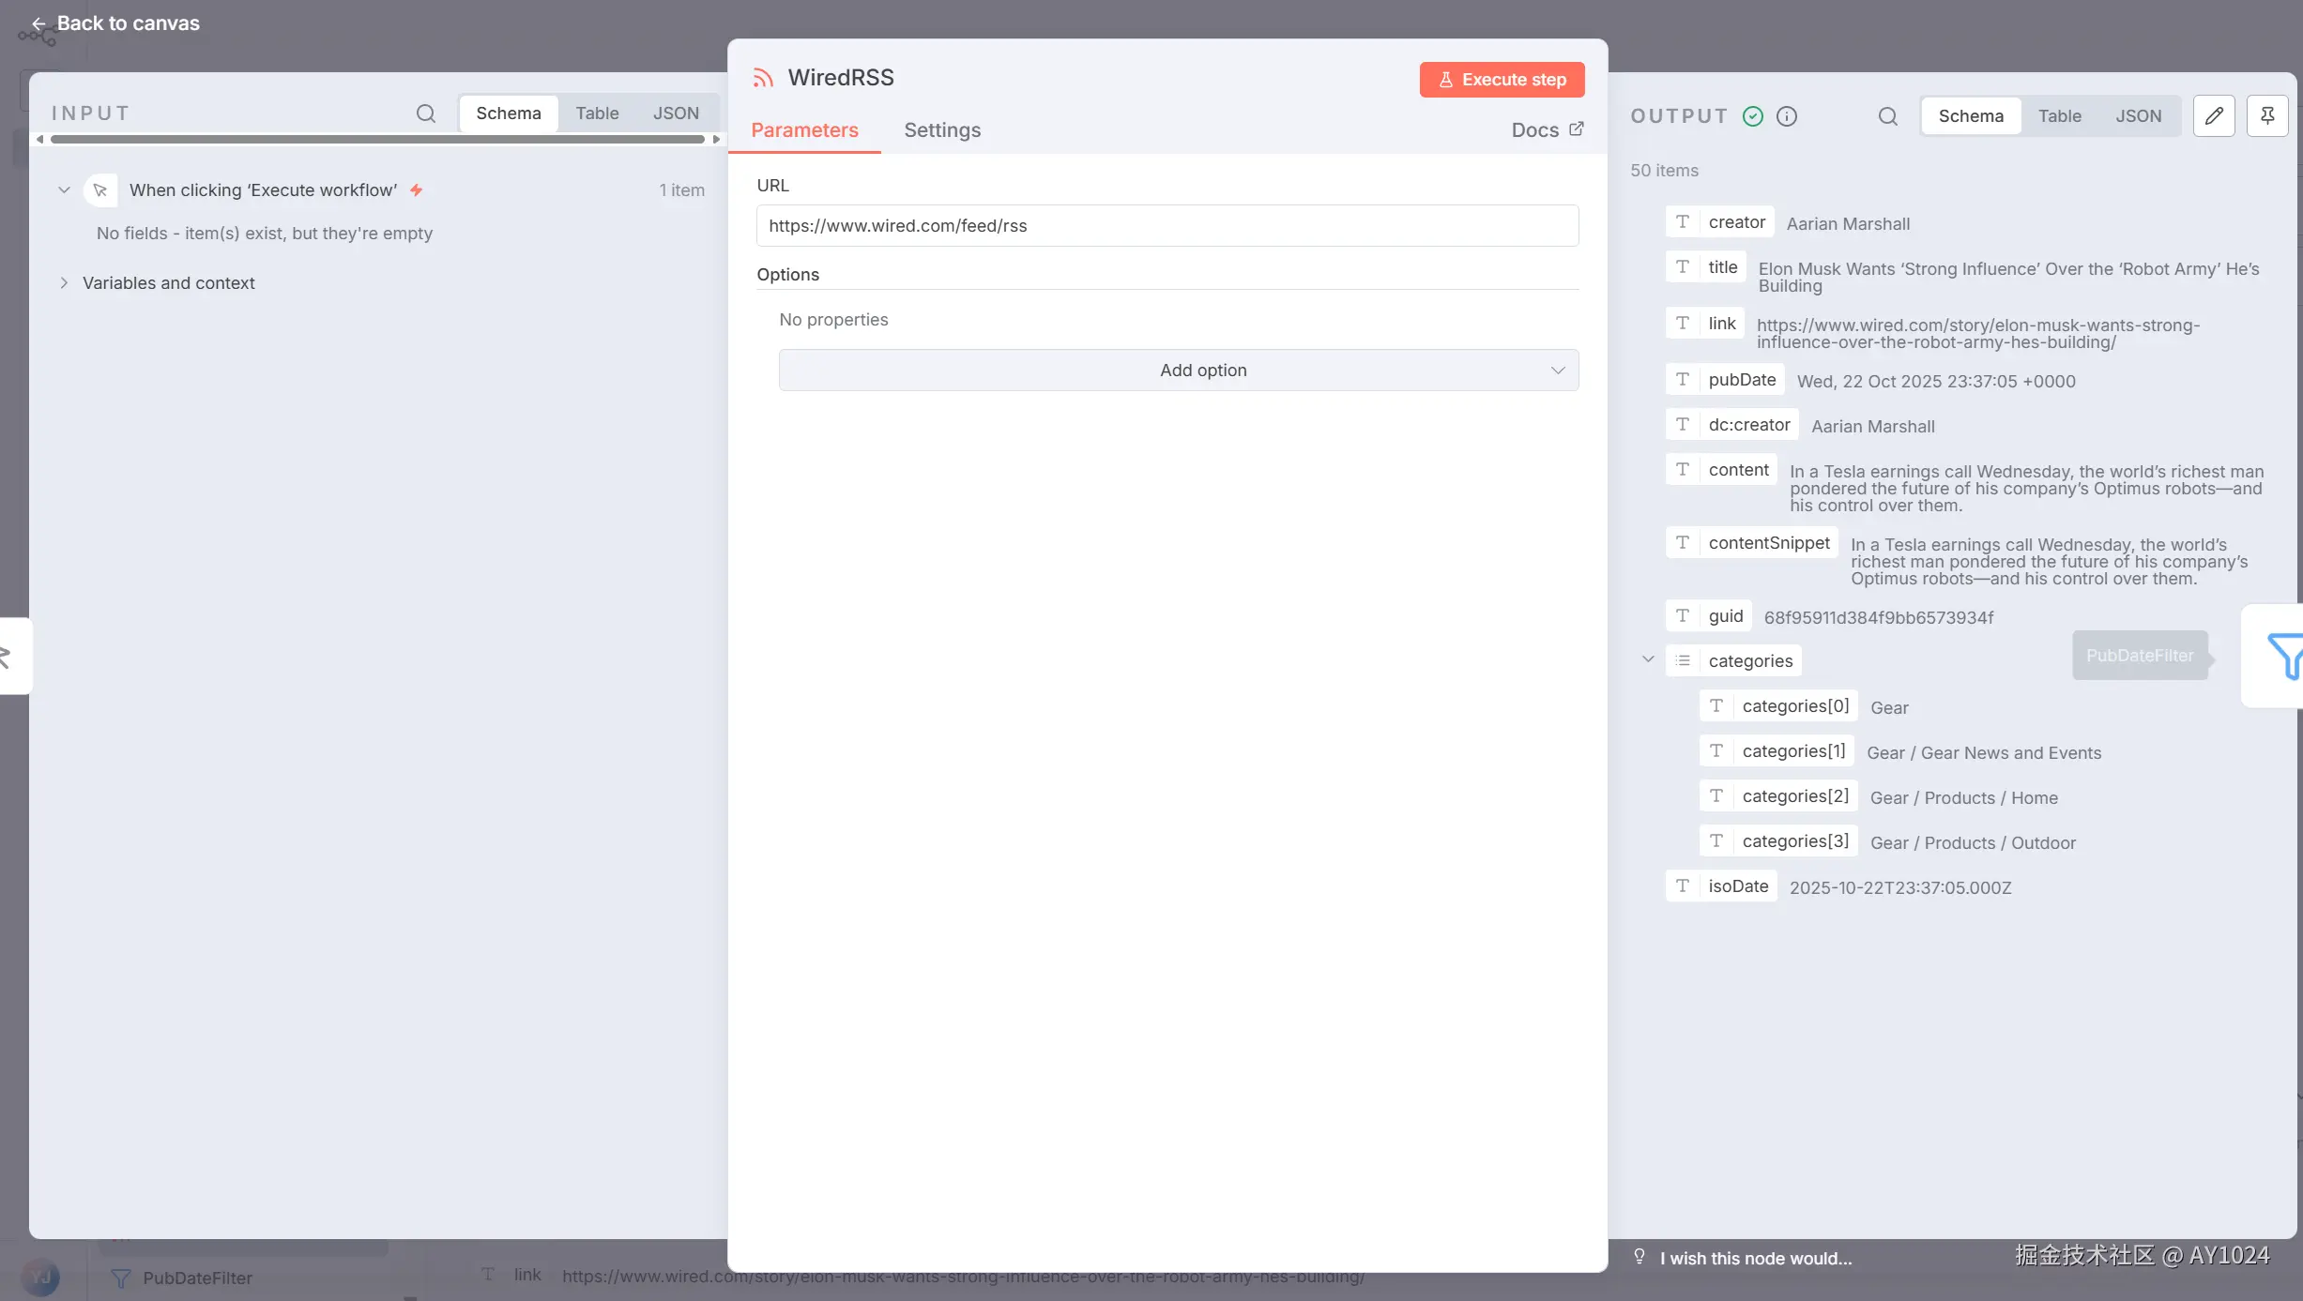Click the Back to canvas arrow

[38, 23]
